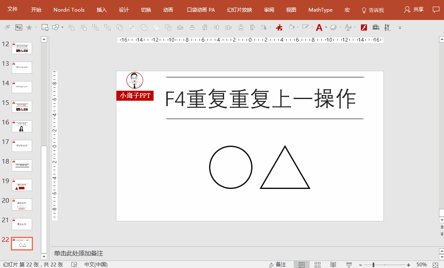The image size is (444, 268).
Task: Fit slide to window using status bar icon
Action: pos(436,265)
